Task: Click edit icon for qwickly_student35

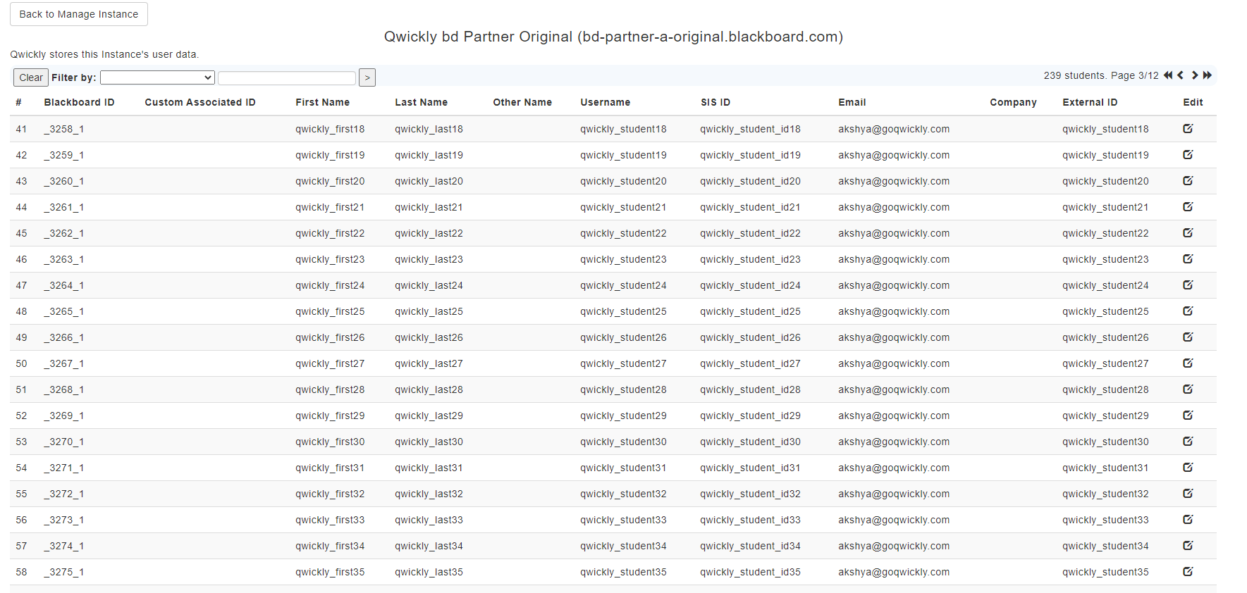Action: click(x=1187, y=572)
